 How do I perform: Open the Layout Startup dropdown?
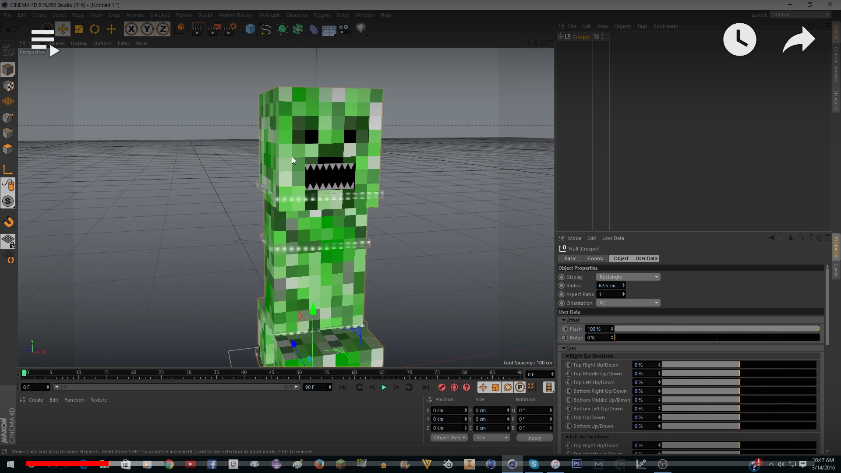point(800,15)
